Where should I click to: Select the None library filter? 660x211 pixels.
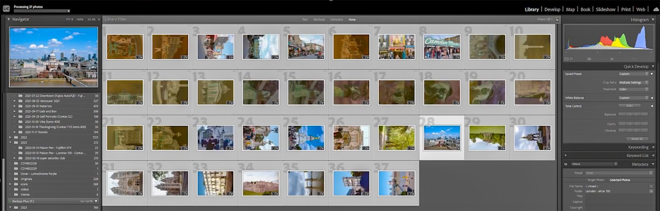[x=352, y=19]
